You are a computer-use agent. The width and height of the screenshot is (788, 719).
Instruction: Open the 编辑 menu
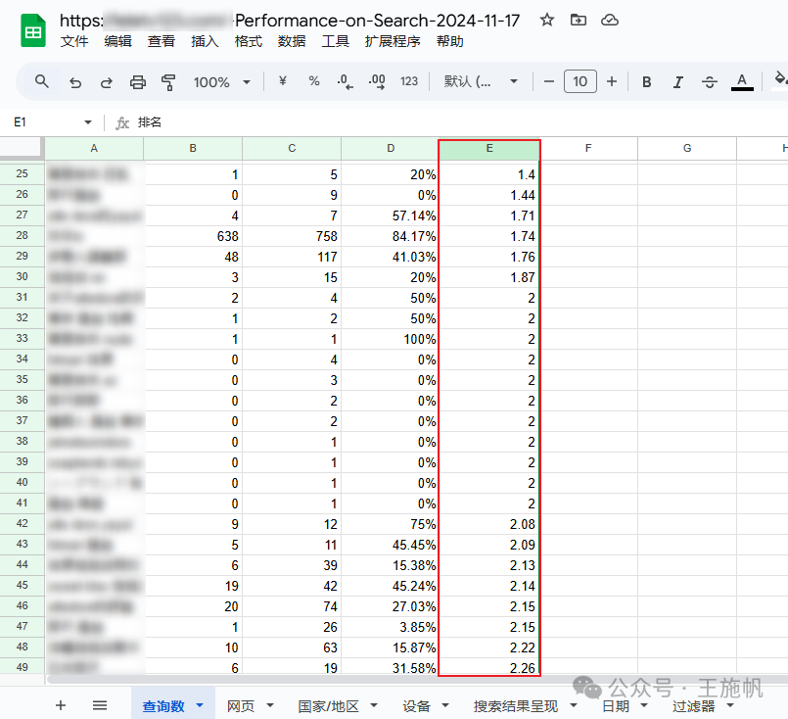118,41
